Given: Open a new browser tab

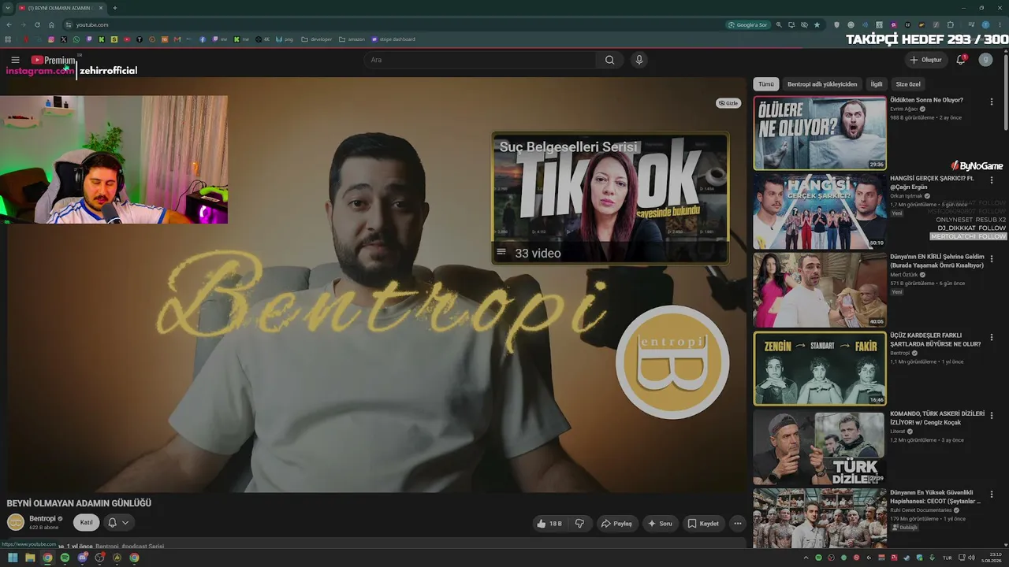Looking at the screenshot, I should click(x=115, y=8).
